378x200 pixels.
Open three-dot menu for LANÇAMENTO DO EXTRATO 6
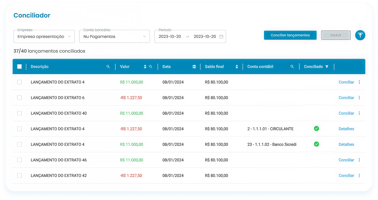point(359,98)
